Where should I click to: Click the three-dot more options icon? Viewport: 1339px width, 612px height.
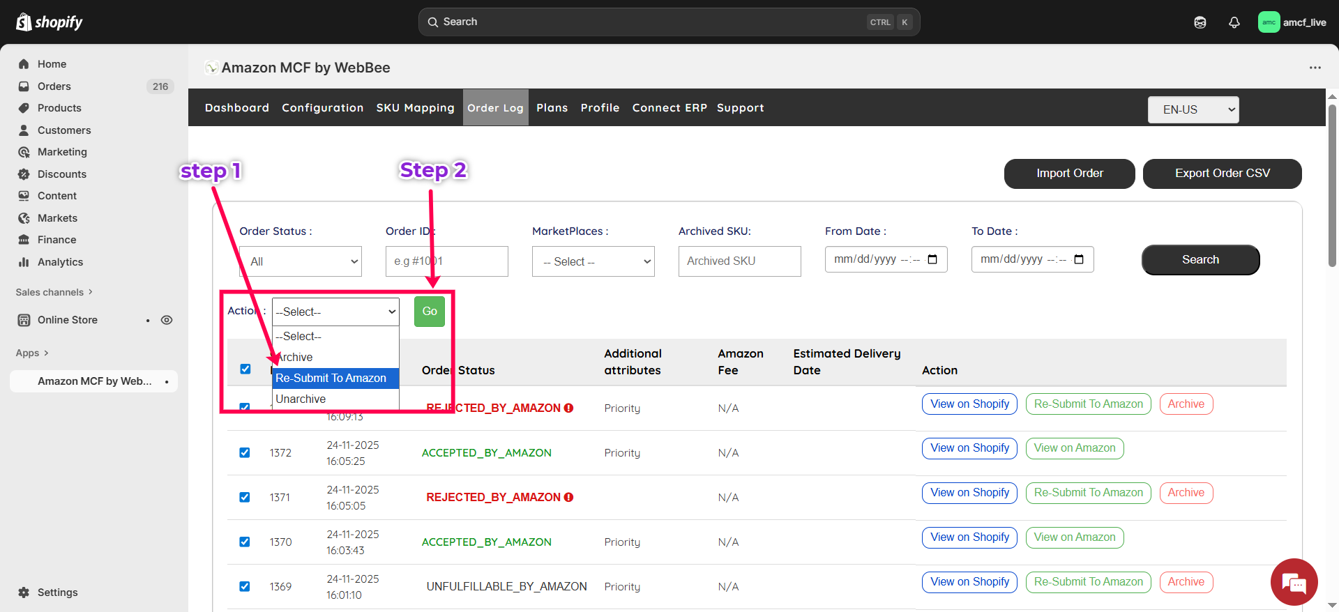1315,68
